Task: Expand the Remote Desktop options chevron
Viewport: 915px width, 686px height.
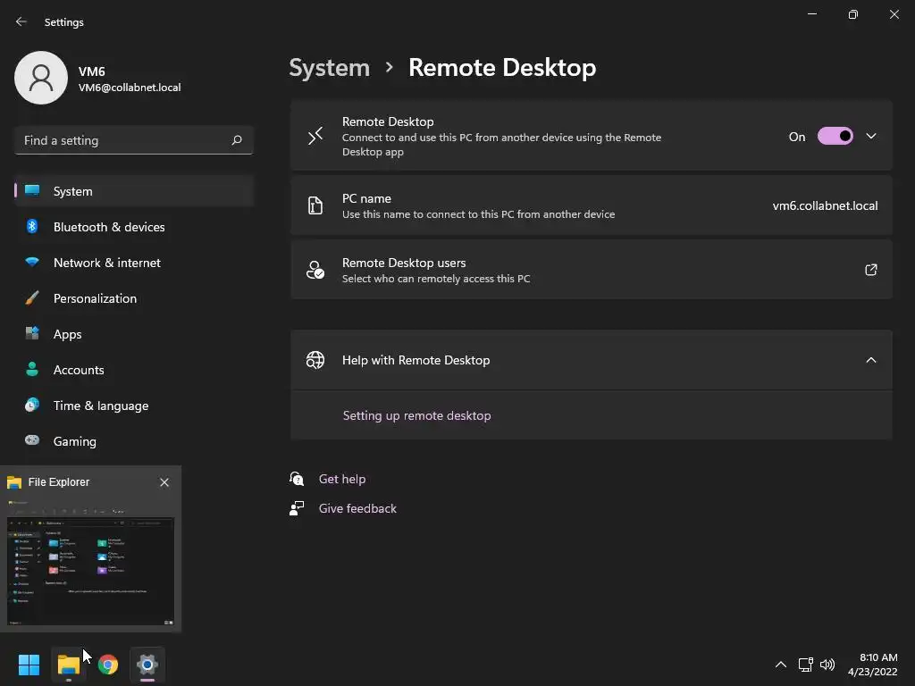Action: point(871,137)
